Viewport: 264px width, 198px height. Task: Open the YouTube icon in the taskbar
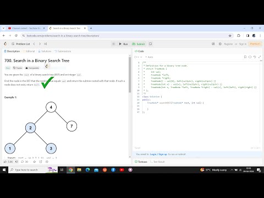[122, 170]
